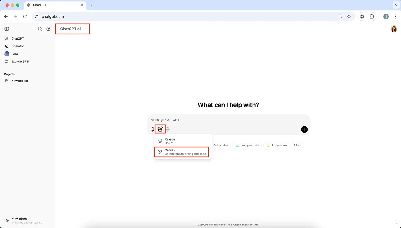Reload the chatgpt.com page

point(25,17)
